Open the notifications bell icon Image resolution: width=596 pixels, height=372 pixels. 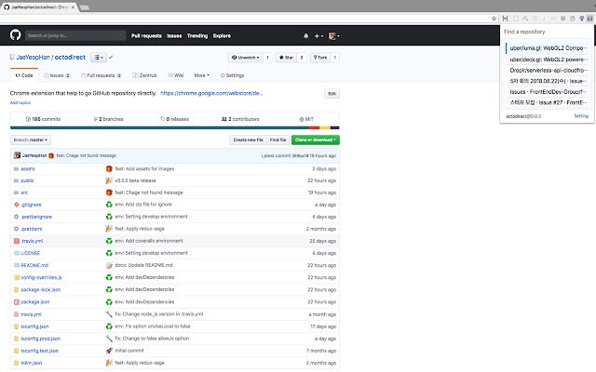pyautogui.click(x=306, y=35)
